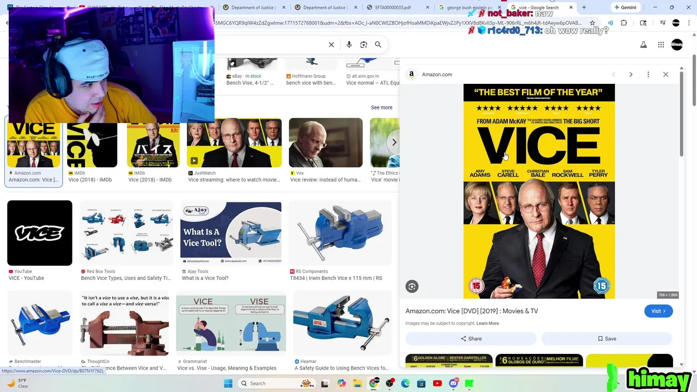Open a new browser tab

tap(584, 8)
